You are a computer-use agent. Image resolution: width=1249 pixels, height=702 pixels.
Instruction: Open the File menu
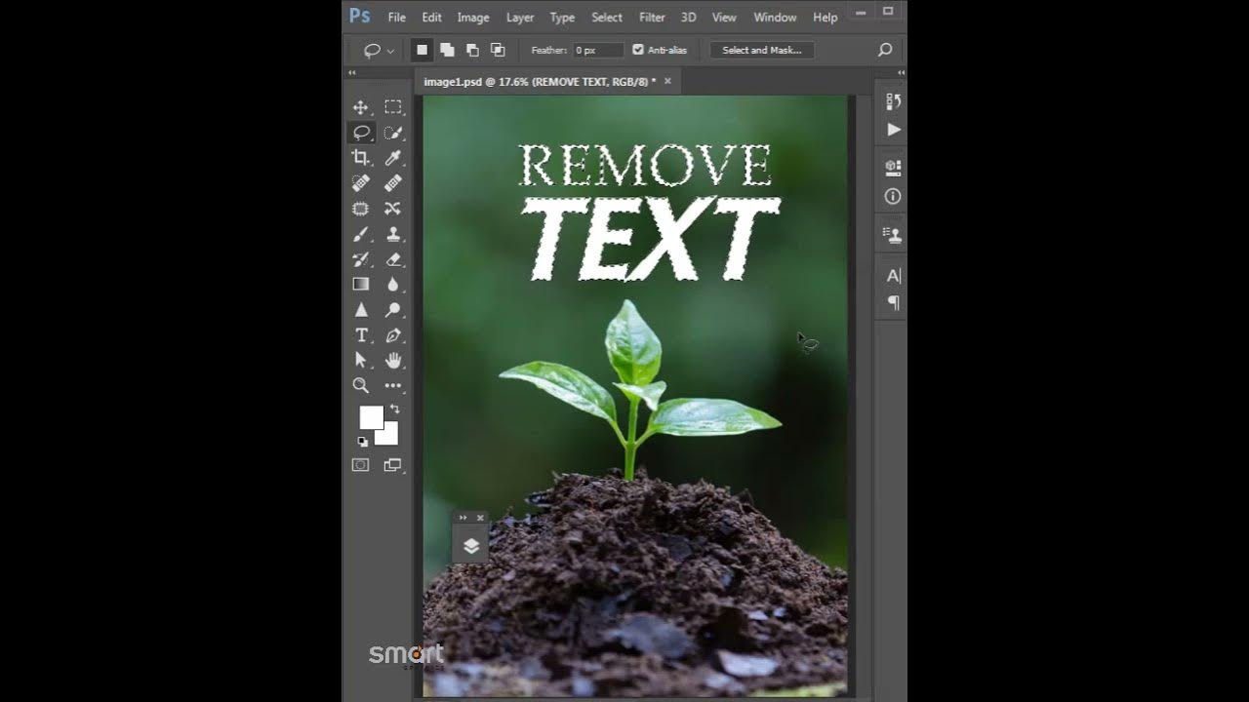397,18
